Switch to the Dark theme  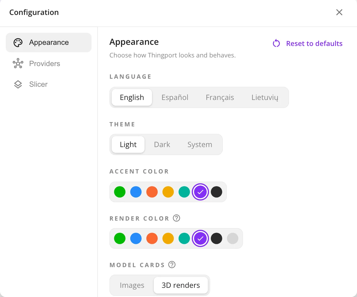[162, 144]
